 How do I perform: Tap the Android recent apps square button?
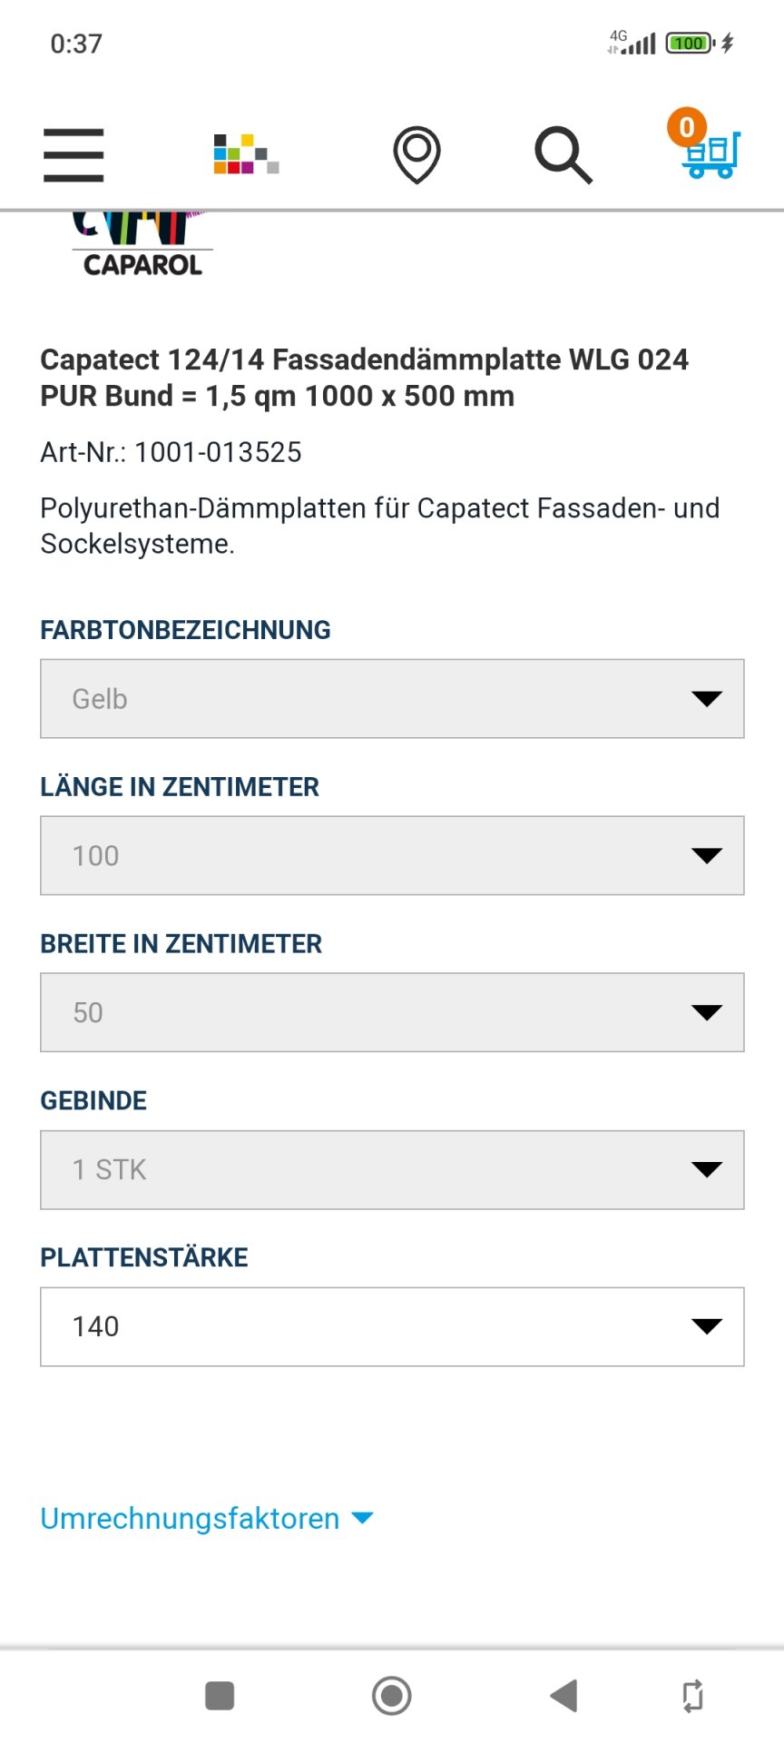(220, 1695)
